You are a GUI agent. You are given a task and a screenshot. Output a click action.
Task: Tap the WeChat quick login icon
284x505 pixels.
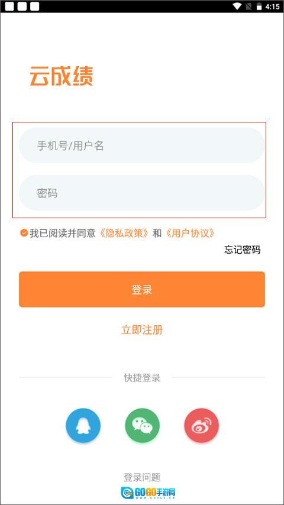[143, 425]
